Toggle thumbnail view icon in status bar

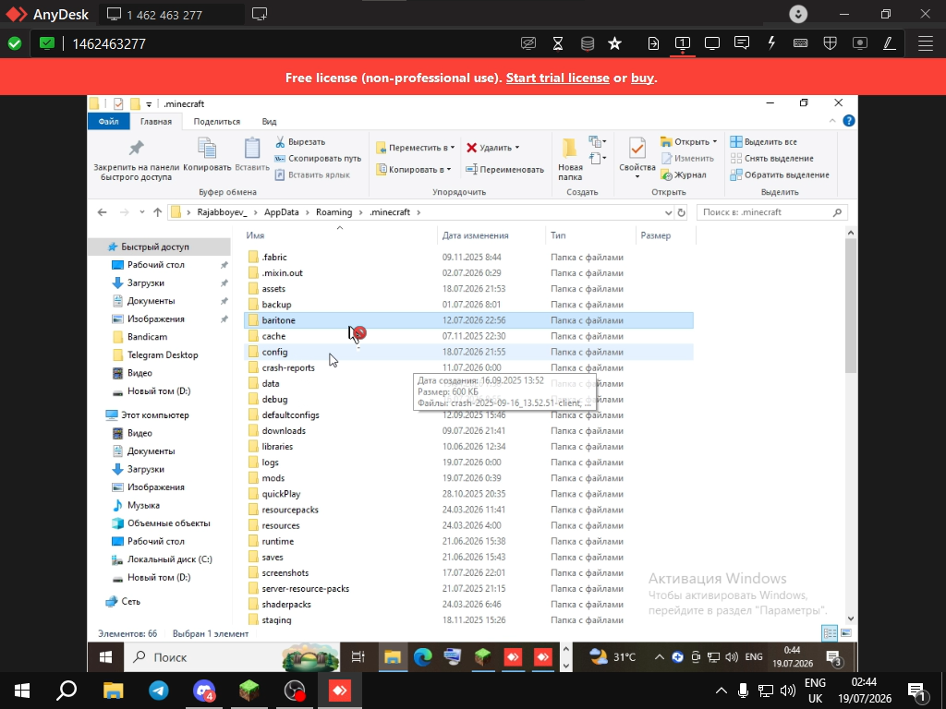pyautogui.click(x=846, y=633)
